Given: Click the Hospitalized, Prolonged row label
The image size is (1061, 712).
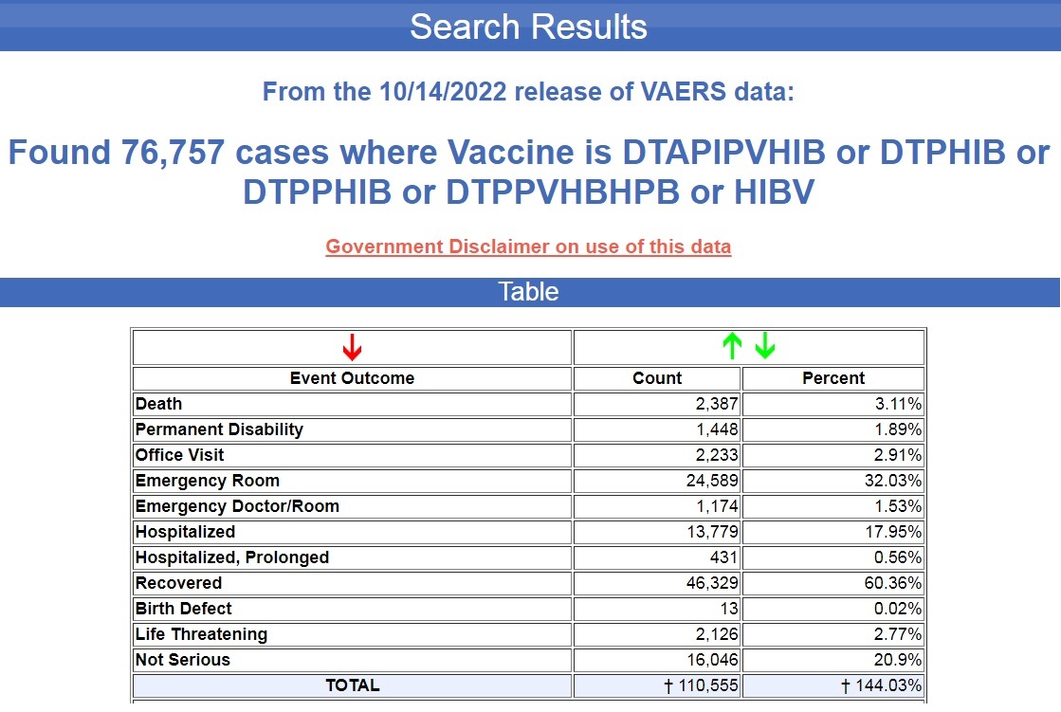Looking at the screenshot, I should coord(232,557).
